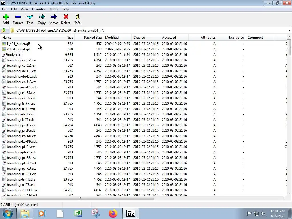The height and width of the screenshot is (219, 292).
Task: Open Windows Start menu orb
Action: [7, 213]
